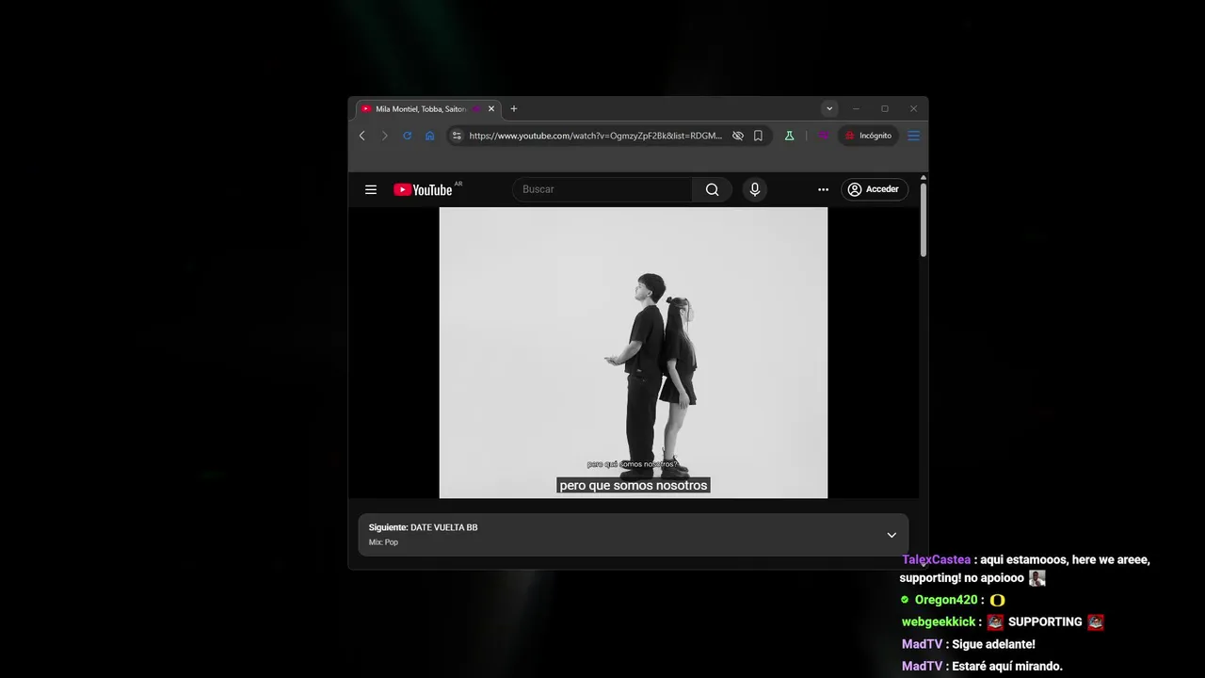This screenshot has width=1205, height=678.
Task: Minimize the browser window
Action: pyautogui.click(x=856, y=109)
